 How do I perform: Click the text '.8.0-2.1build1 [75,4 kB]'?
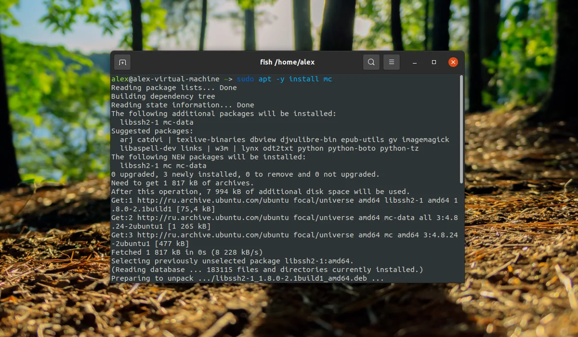(163, 209)
